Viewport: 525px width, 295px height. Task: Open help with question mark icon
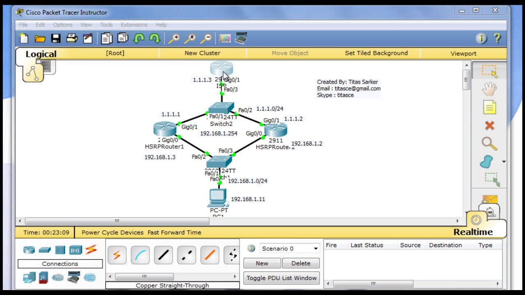pyautogui.click(x=497, y=39)
